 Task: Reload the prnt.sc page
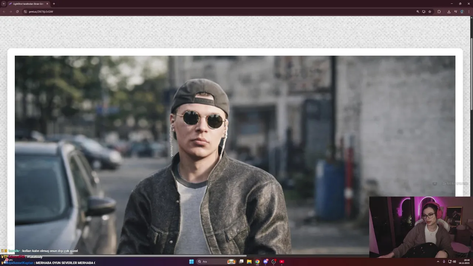coord(17,11)
